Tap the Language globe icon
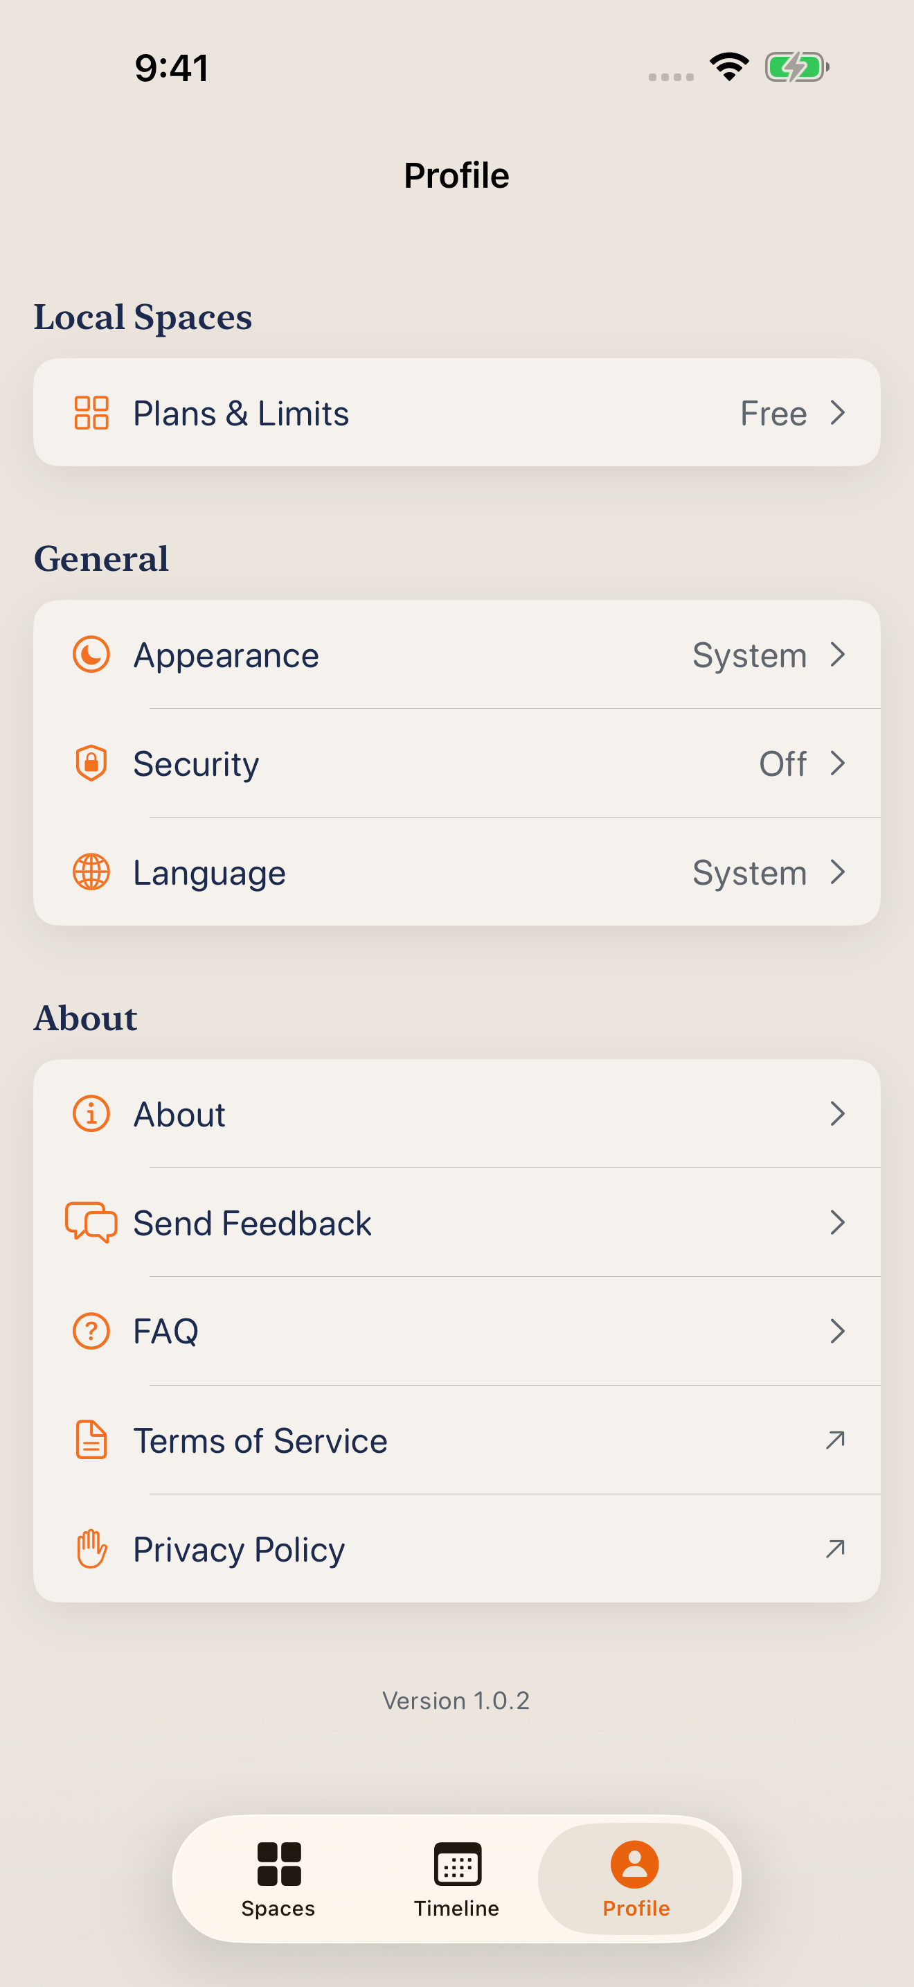 [91, 872]
